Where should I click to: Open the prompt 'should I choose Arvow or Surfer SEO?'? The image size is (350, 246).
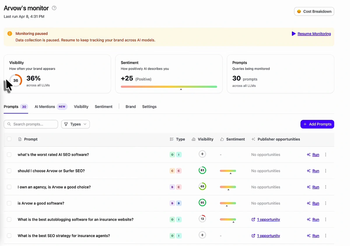pos(51,171)
